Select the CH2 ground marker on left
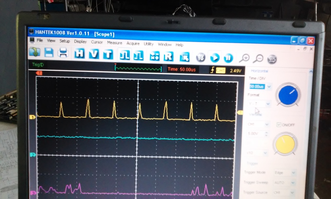Image resolution: width=331 pixels, height=199 pixels. coord(33,155)
